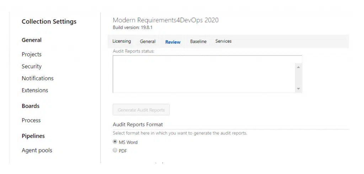This screenshot has width=364, height=174.
Task: Open Agent pools under Pipelines
Action: pos(37,150)
